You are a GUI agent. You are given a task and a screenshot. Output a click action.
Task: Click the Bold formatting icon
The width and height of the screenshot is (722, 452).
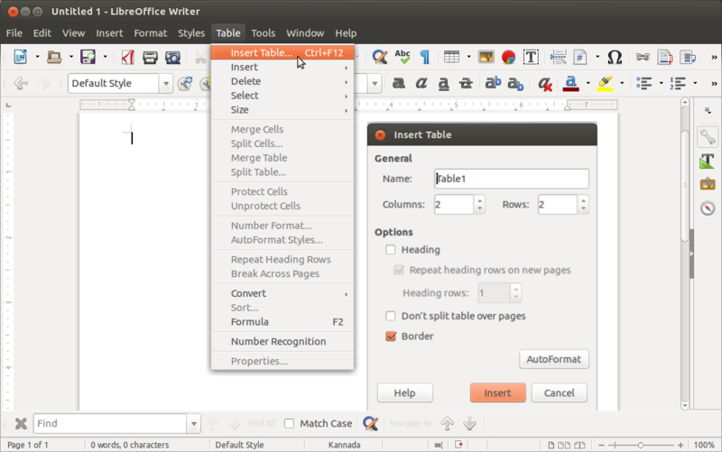[399, 83]
